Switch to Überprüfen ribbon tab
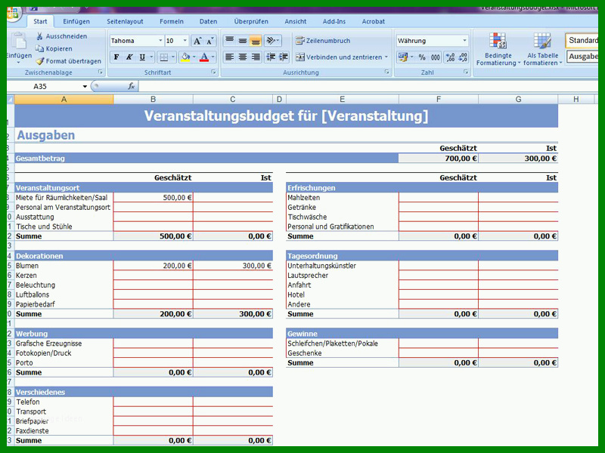The image size is (605, 453). (251, 22)
